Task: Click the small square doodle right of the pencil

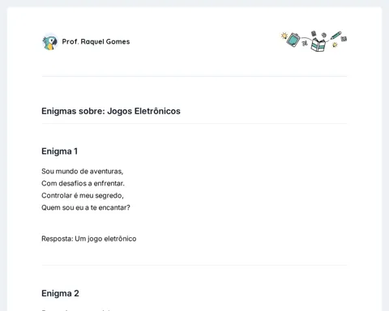Action: [x=344, y=39]
